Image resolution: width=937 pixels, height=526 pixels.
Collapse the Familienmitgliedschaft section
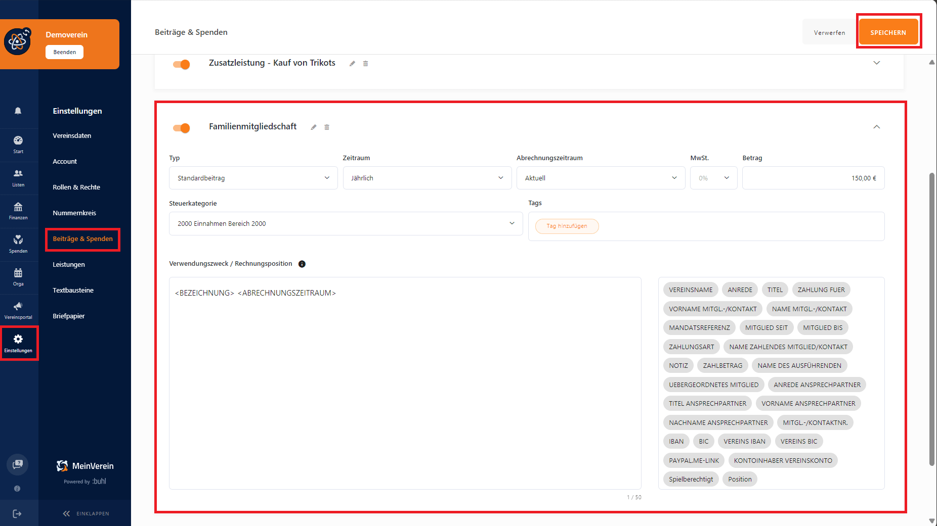(877, 127)
